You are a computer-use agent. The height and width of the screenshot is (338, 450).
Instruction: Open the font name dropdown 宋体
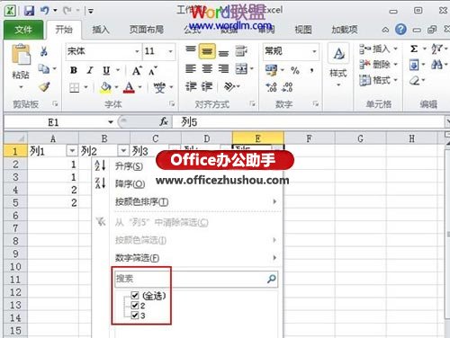[x=137, y=51]
